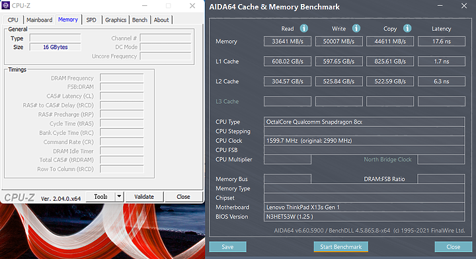Image resolution: width=476 pixels, height=259 pixels.
Task: Click the empty L3 Cache Read field
Action: tap(288, 101)
